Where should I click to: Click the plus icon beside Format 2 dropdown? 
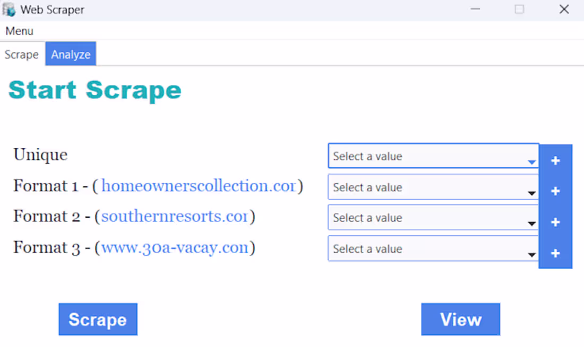[555, 222]
